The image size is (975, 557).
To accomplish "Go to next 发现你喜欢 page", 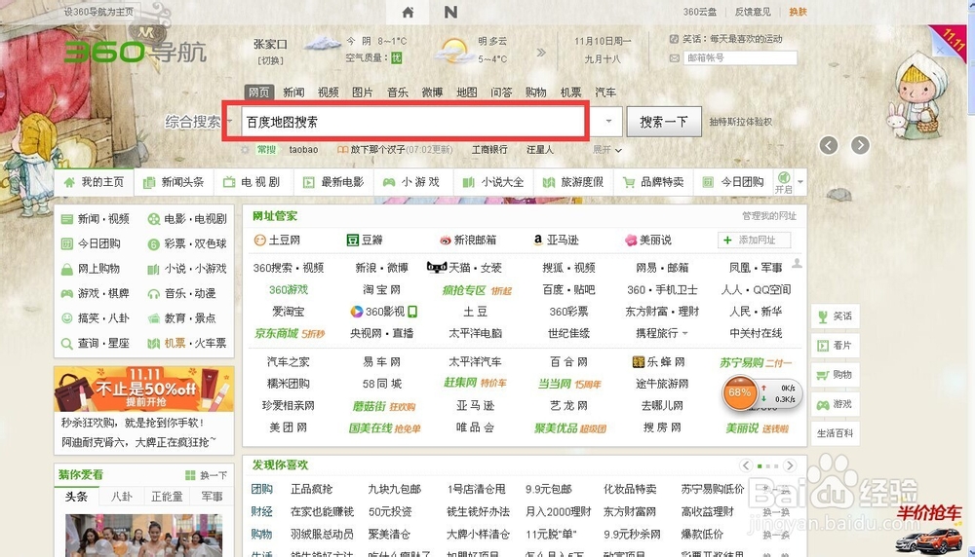I will point(790,465).
